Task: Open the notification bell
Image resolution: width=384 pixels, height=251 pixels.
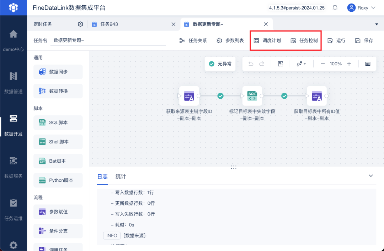Action: [x=335, y=8]
